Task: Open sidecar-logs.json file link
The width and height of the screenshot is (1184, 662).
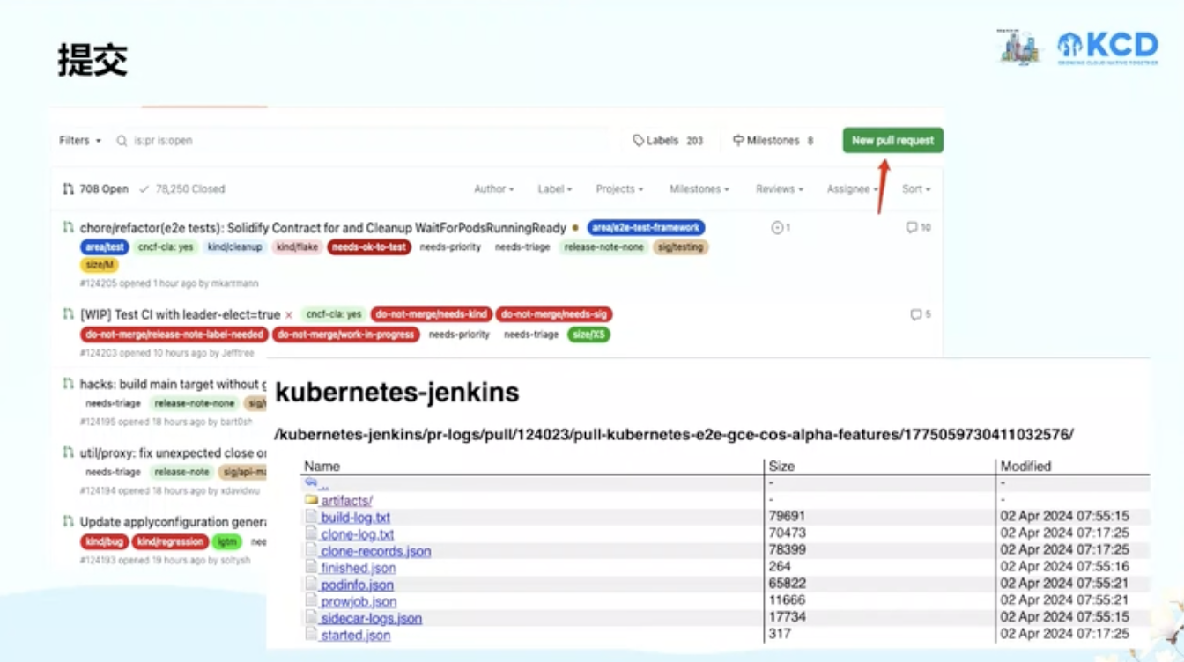Action: coord(371,618)
